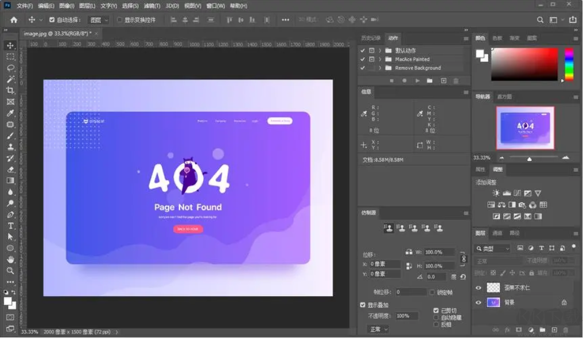Screen dimensions: 583x338
Task: Click the delete layer trash icon
Action: (x=566, y=329)
